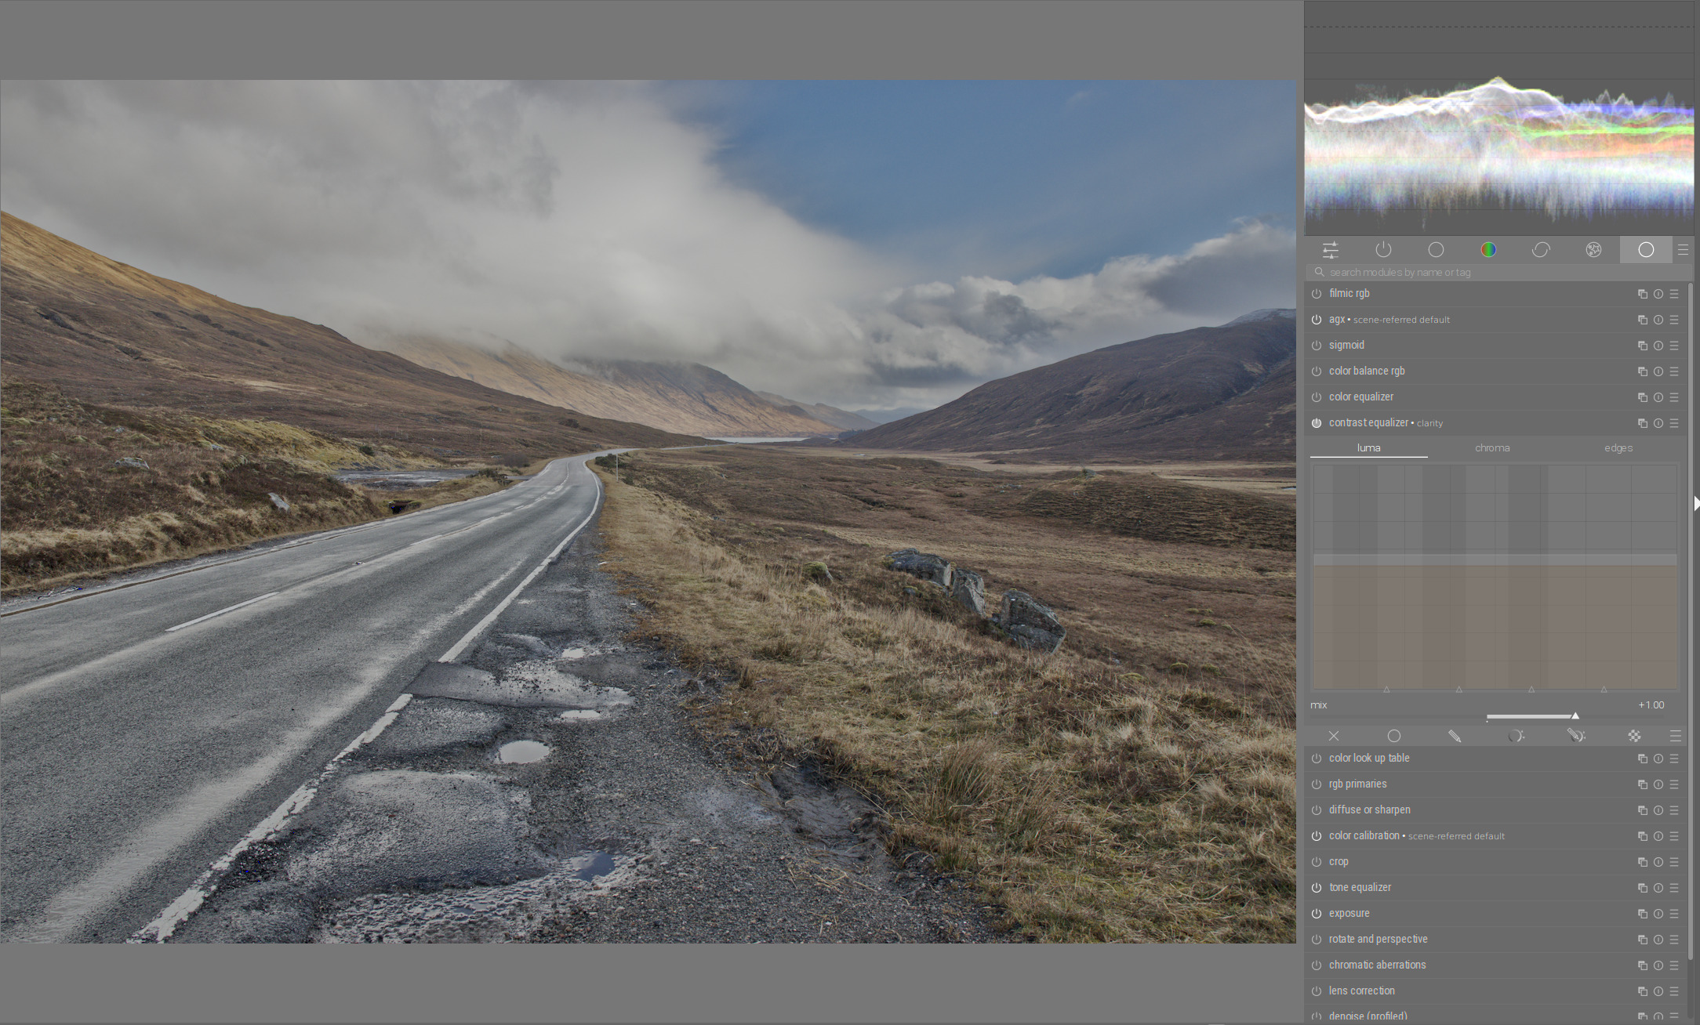Toggle the filmic rgb module power switch
The image size is (1700, 1025).
pos(1317,294)
